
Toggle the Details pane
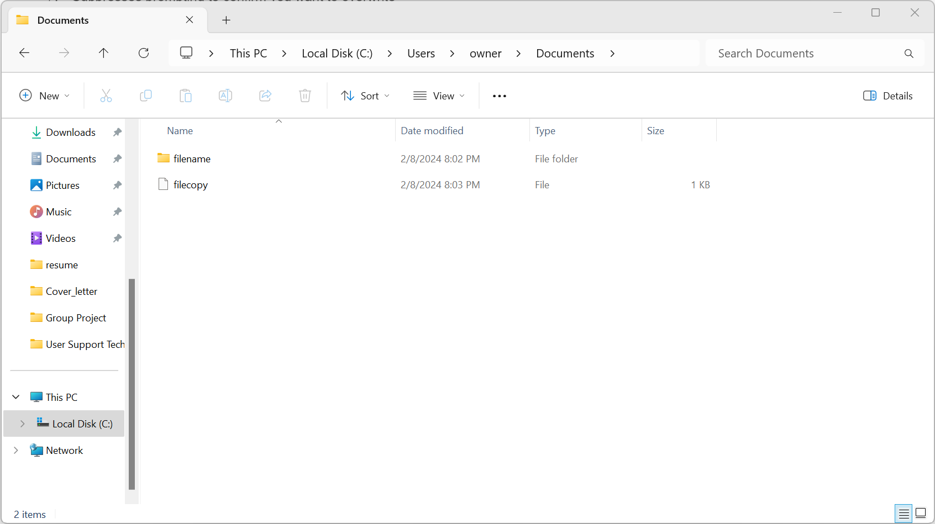(887, 96)
